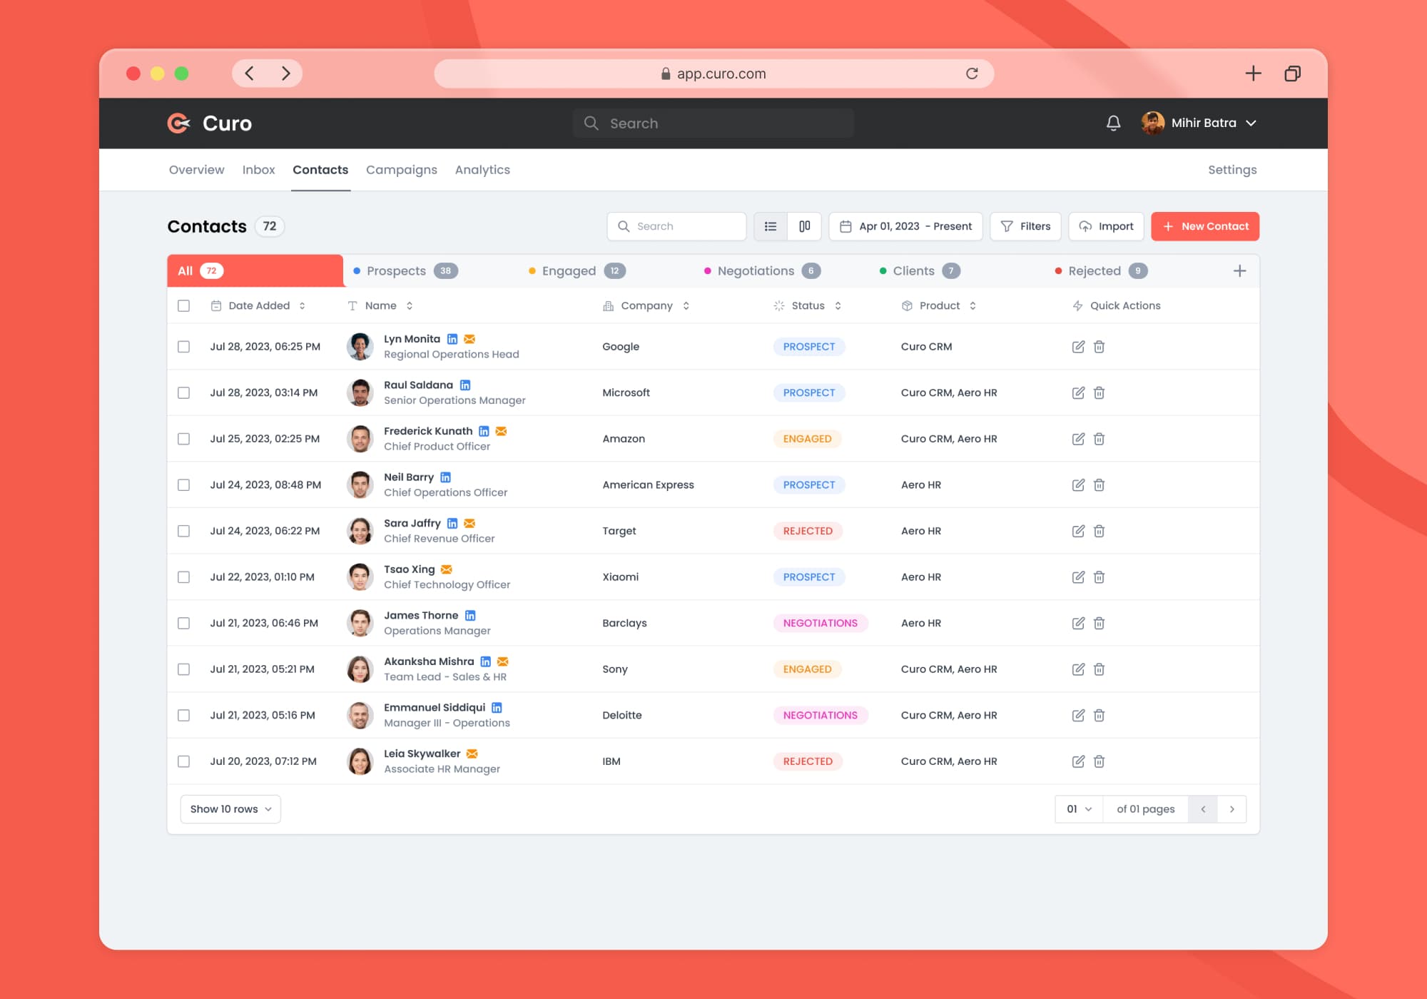The image size is (1427, 999).
Task: Open the notifications bell
Action: click(1113, 123)
